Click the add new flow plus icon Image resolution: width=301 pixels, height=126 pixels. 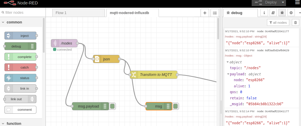[205, 13]
